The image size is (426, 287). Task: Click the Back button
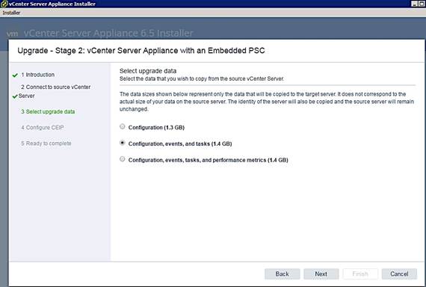tap(283, 274)
